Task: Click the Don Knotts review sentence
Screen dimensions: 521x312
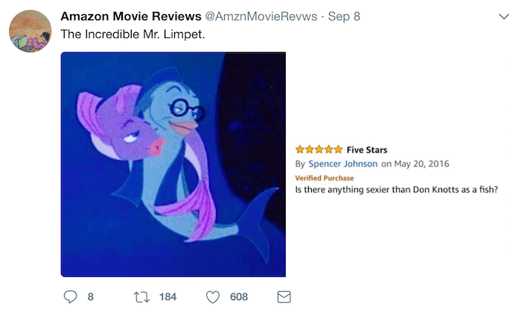Action: click(396, 189)
